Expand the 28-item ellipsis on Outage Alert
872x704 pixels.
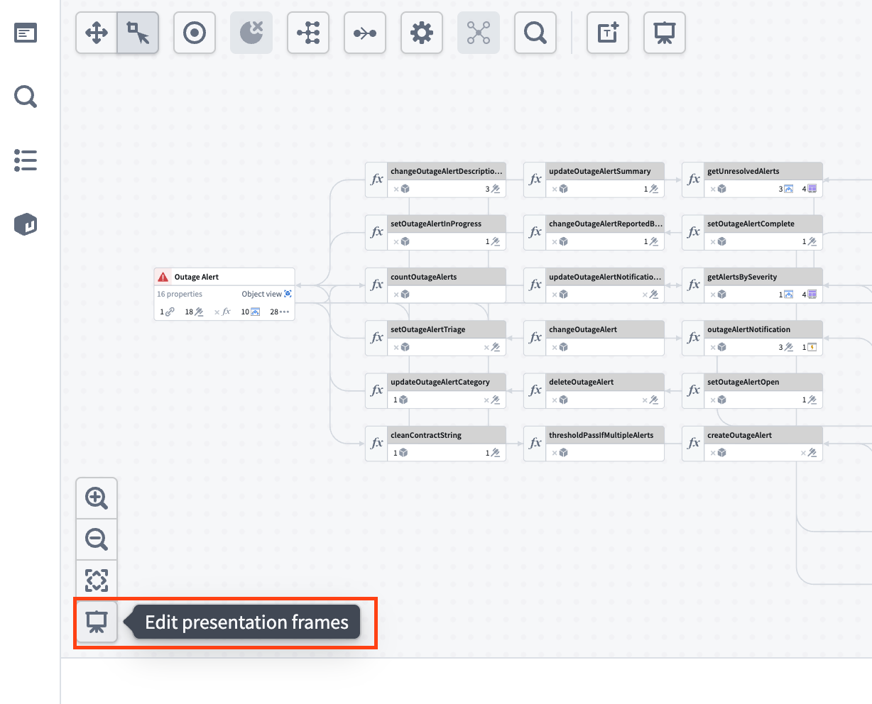pos(281,312)
